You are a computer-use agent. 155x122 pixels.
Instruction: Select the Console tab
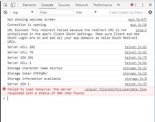tap(47, 5)
